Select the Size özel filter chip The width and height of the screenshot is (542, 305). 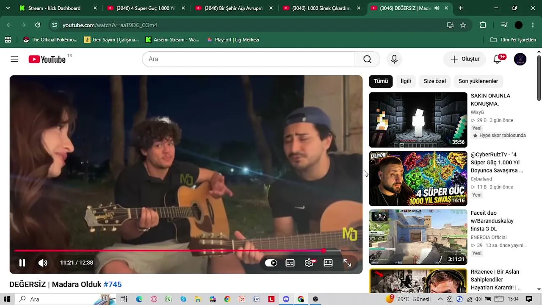pos(434,81)
